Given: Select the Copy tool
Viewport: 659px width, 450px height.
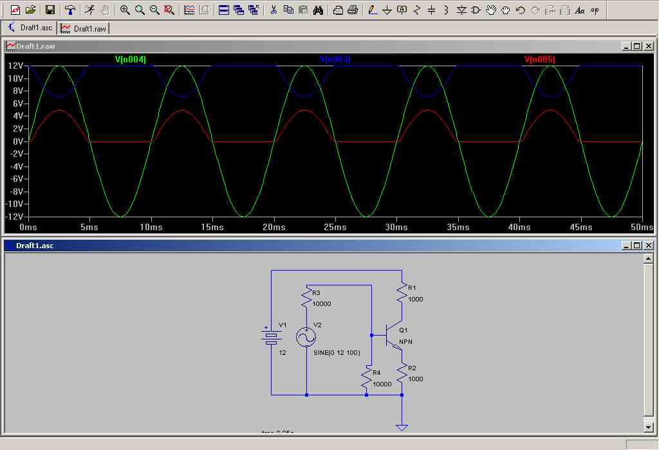Looking at the screenshot, I should pos(288,10).
